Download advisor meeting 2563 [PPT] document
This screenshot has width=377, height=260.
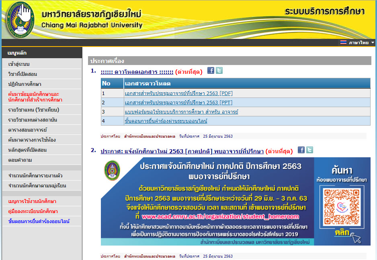click(178, 102)
